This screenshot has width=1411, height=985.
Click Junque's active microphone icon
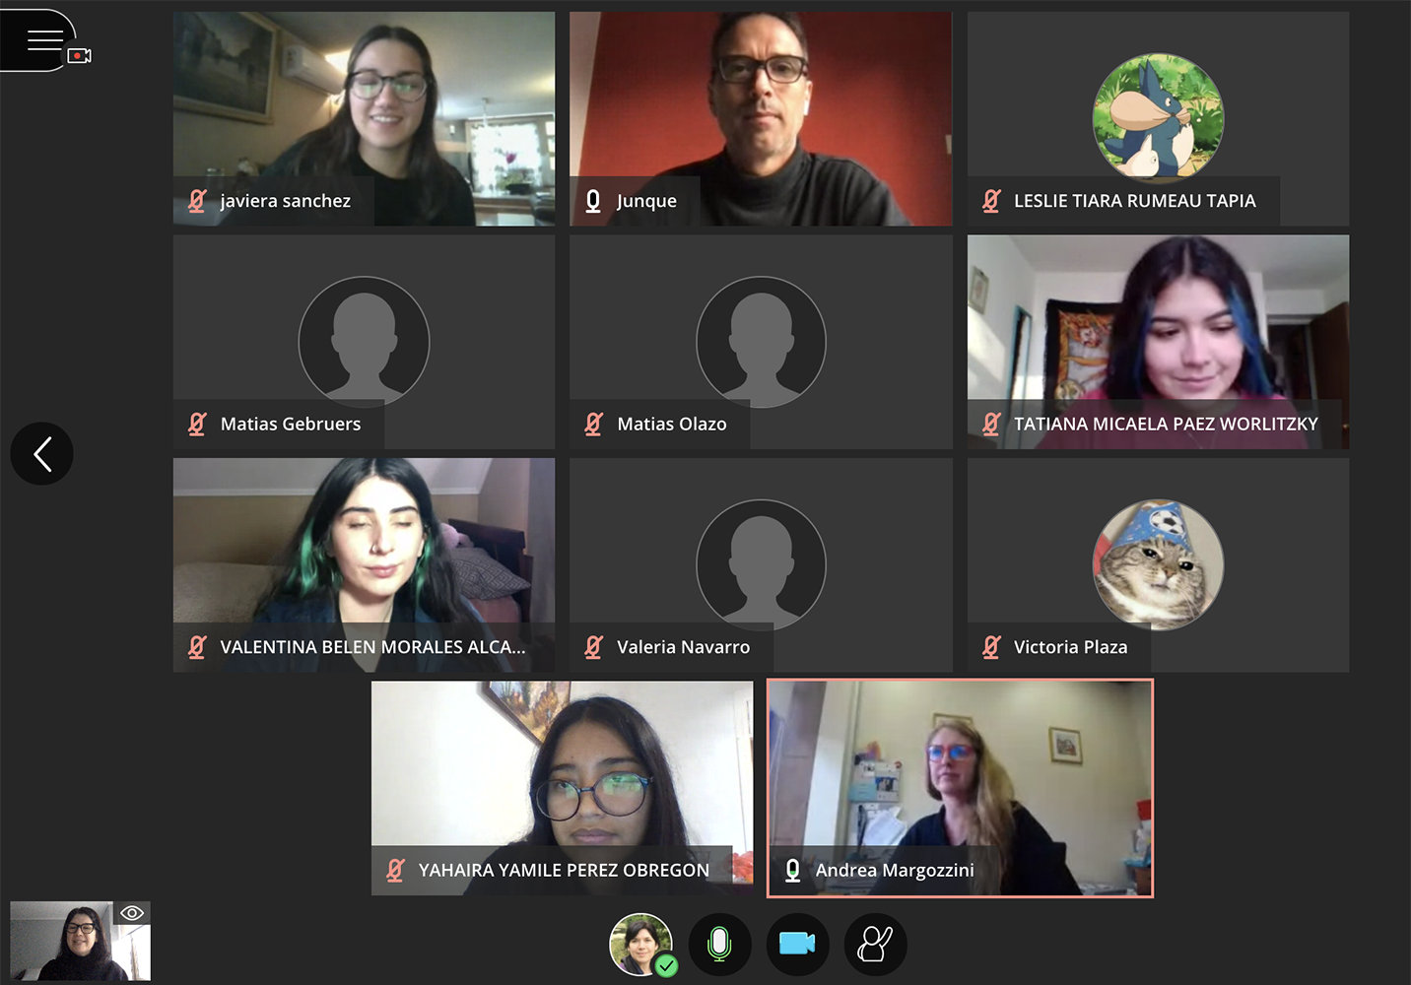tap(593, 201)
